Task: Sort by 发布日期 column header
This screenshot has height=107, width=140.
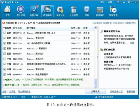Action: tap(75, 28)
